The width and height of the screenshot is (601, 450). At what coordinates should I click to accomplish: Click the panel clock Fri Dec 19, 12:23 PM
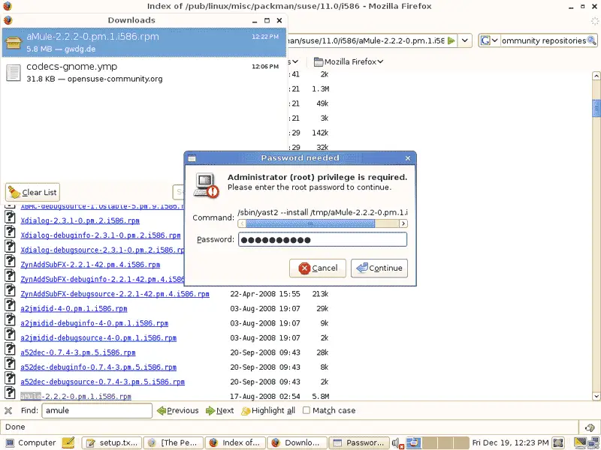(x=510, y=442)
